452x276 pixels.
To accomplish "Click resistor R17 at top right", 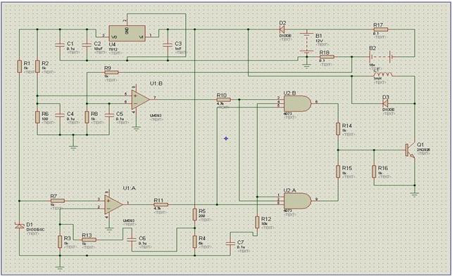I will pyautogui.click(x=380, y=29).
